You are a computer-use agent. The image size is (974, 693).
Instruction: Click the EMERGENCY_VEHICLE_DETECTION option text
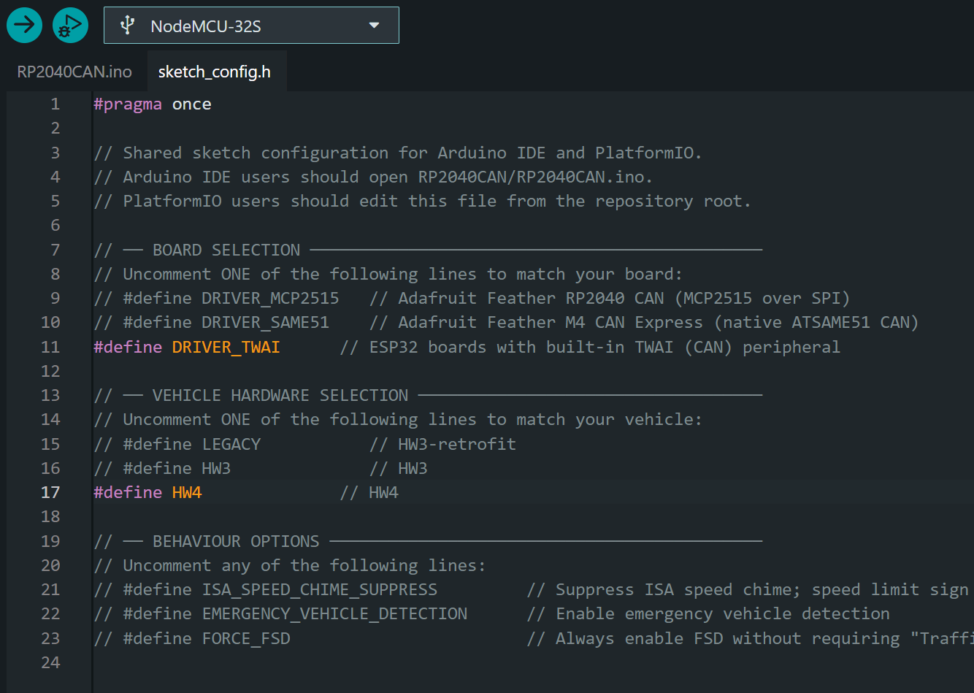pyautogui.click(x=334, y=613)
